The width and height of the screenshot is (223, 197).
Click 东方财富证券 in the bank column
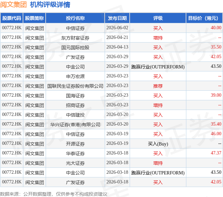coord(75,38)
